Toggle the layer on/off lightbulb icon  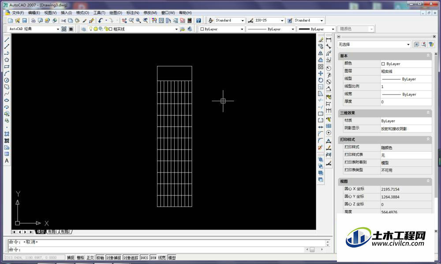pos(90,29)
